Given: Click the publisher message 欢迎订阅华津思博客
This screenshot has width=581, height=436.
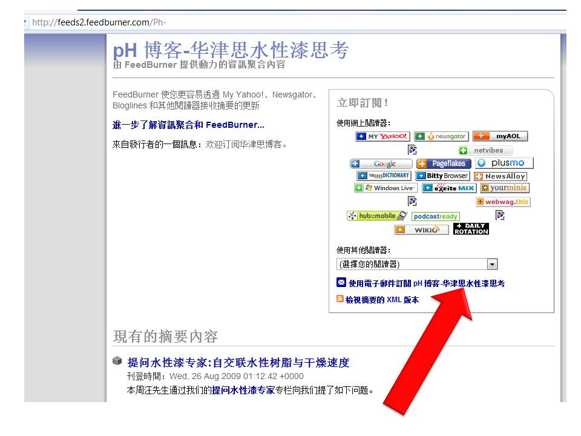Looking at the screenshot, I should [x=246, y=144].
